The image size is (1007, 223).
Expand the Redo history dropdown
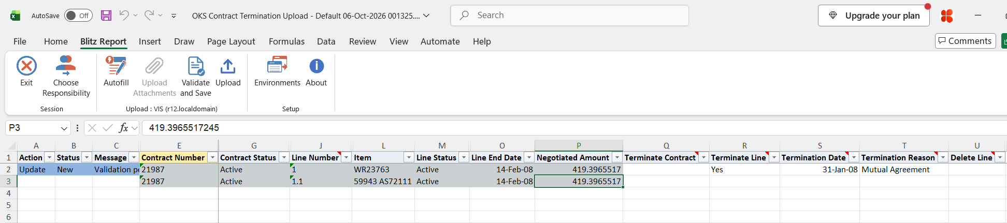tap(160, 16)
